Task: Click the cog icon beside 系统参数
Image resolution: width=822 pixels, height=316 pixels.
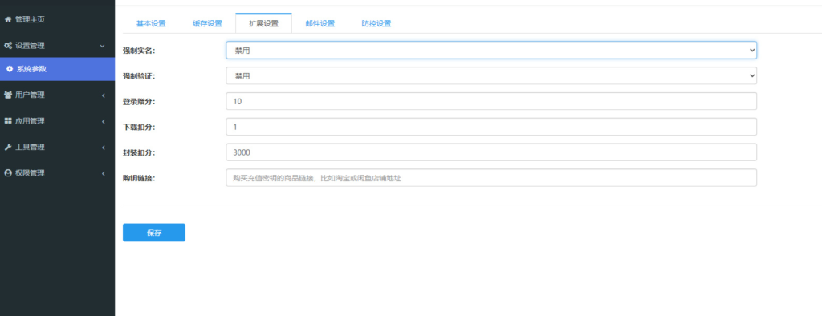Action: click(10, 69)
